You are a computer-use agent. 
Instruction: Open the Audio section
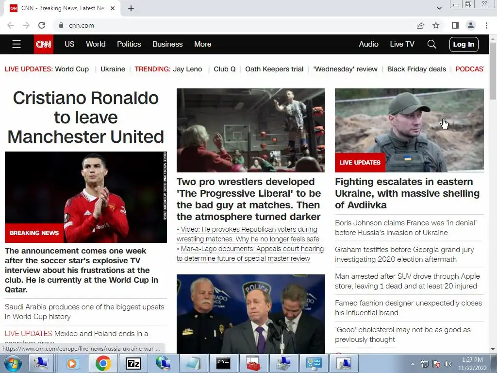tap(369, 44)
